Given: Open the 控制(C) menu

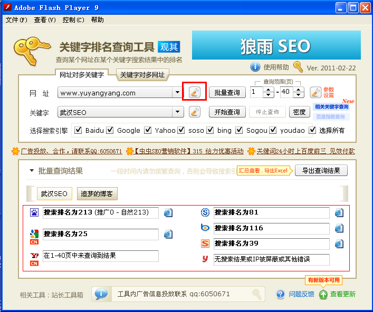Looking at the screenshot, I should coord(73,20).
